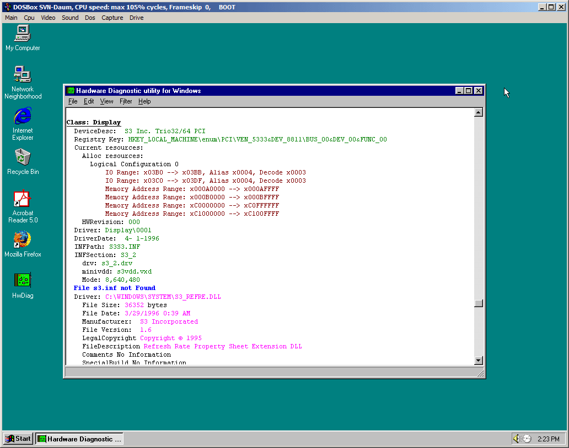This screenshot has width=569, height=448.
Task: Click the 'S3 Incorporated' manufacturer value
Action: click(x=169, y=321)
